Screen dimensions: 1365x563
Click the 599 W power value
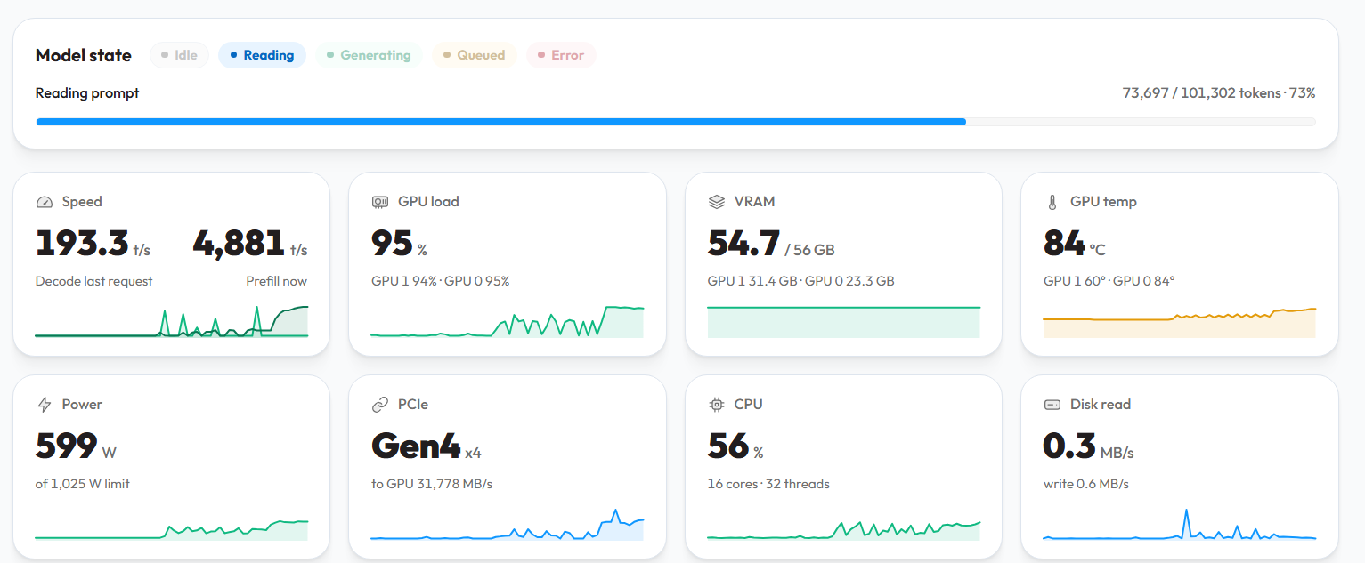[76, 446]
